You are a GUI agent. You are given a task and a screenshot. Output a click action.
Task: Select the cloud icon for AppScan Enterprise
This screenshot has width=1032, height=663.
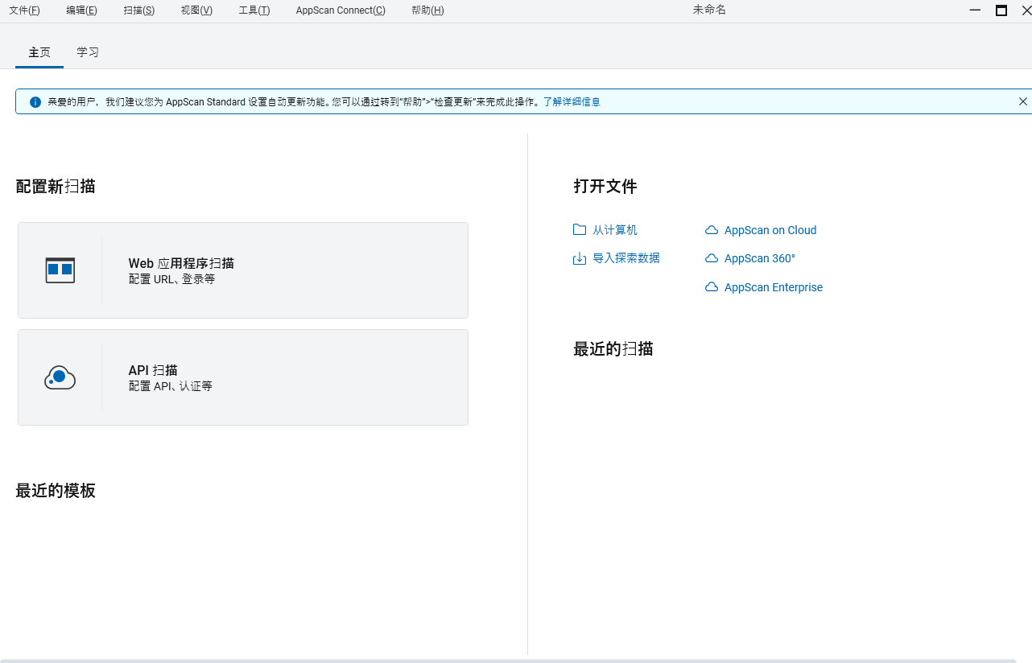coord(712,286)
